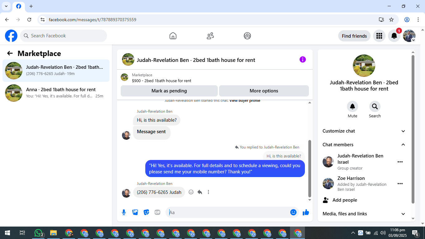The width and height of the screenshot is (425, 239).
Task: Attach a photo using the image icon
Action: pos(135,212)
